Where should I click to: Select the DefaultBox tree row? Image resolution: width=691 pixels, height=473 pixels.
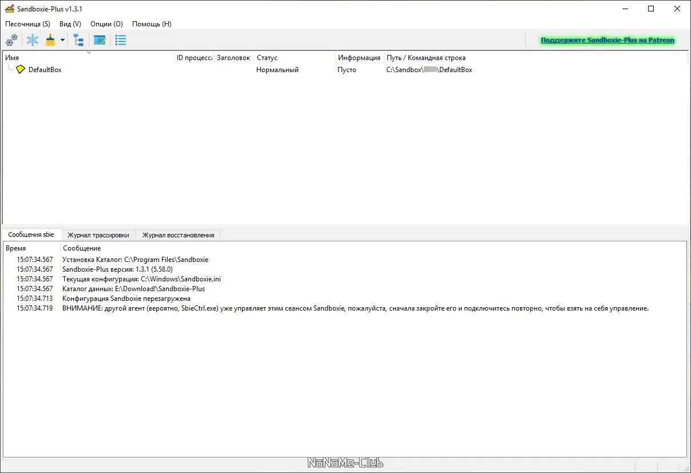tap(345, 70)
